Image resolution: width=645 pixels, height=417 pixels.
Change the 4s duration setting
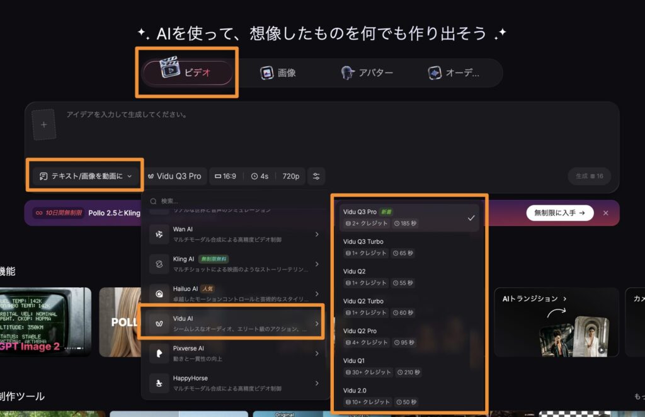tap(260, 176)
